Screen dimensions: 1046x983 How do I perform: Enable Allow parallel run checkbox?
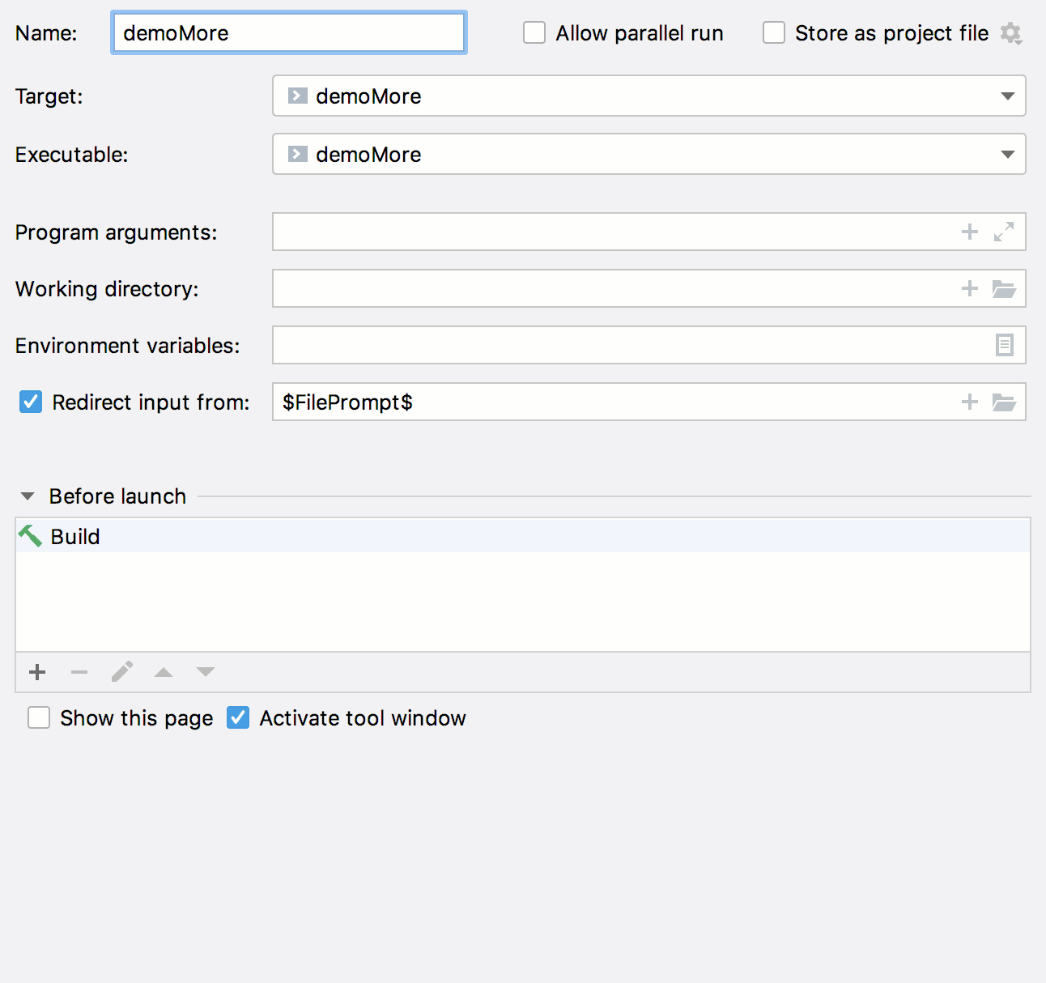click(534, 33)
